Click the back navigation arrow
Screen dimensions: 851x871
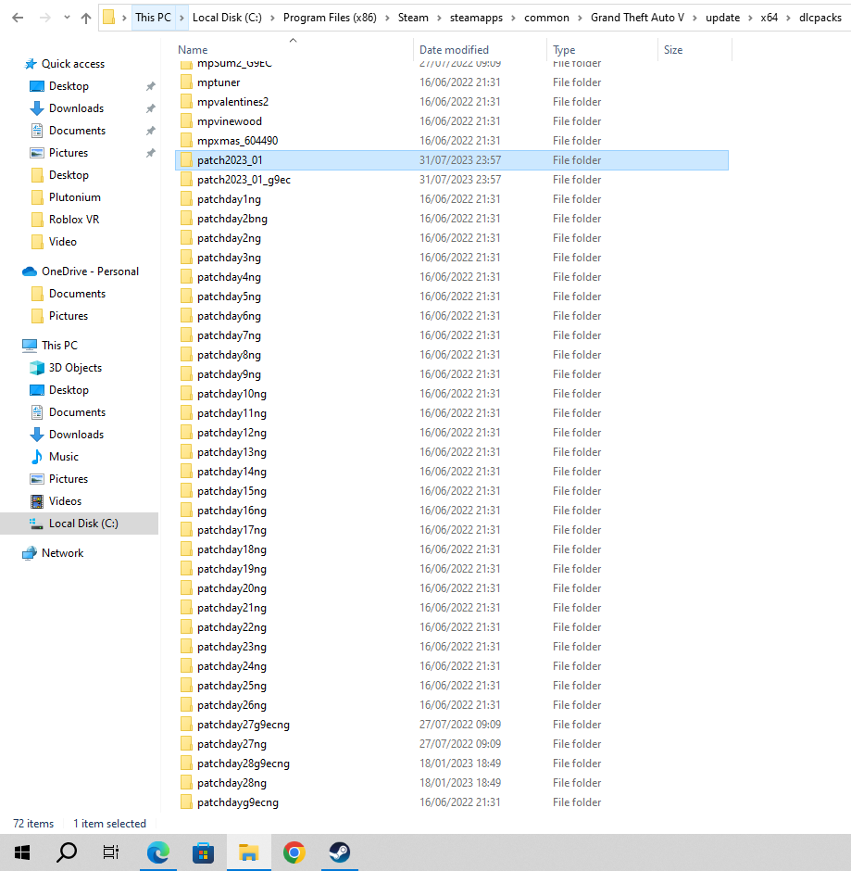tap(19, 17)
